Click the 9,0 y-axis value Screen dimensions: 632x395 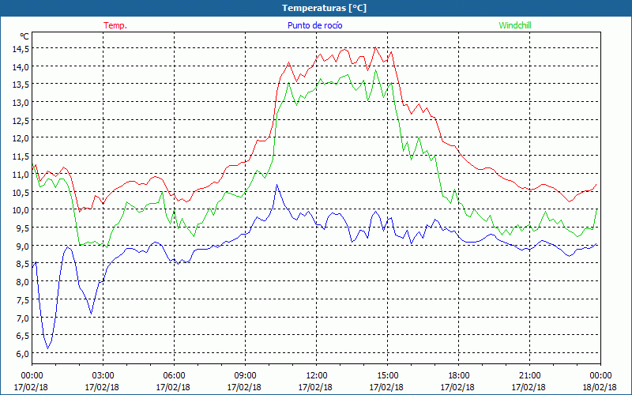(x=23, y=246)
